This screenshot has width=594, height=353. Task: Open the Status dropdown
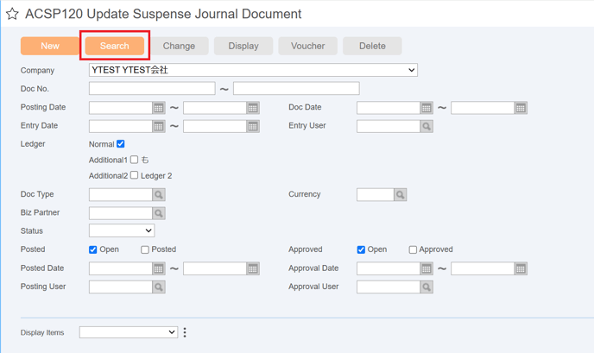[122, 230]
